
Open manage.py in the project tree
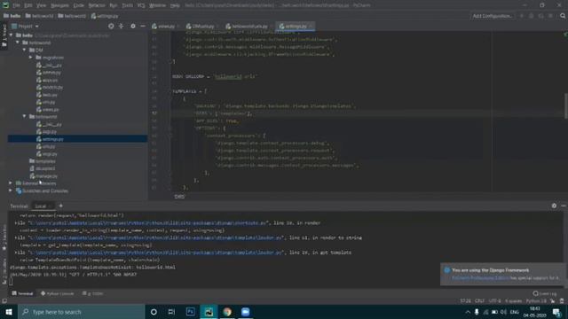click(43, 175)
